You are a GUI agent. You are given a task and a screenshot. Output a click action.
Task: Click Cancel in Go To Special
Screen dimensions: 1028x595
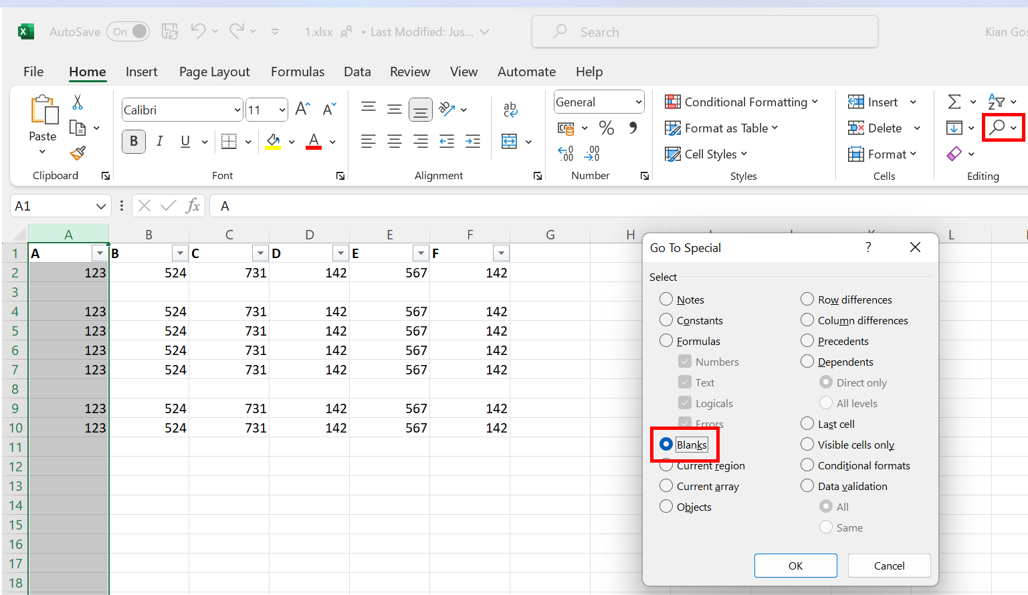890,566
